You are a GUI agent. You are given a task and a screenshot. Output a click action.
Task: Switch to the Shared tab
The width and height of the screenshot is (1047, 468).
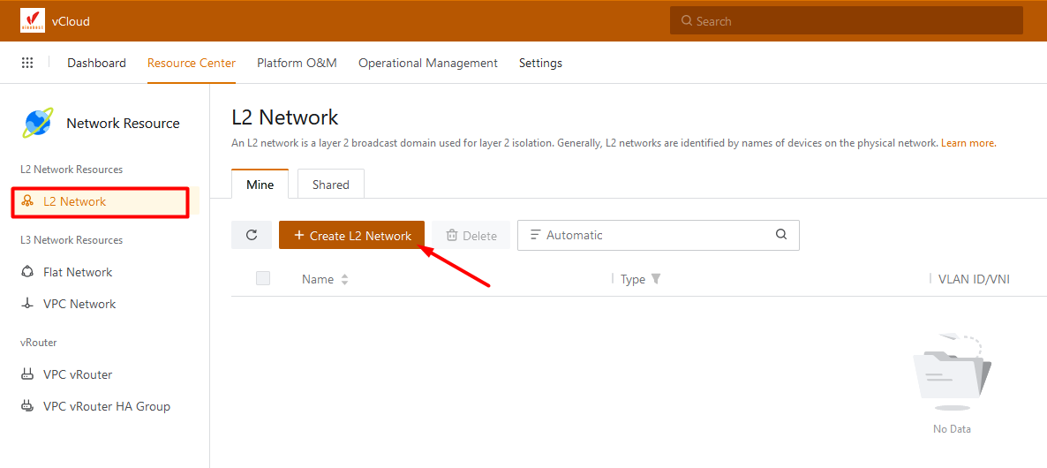[x=330, y=185]
